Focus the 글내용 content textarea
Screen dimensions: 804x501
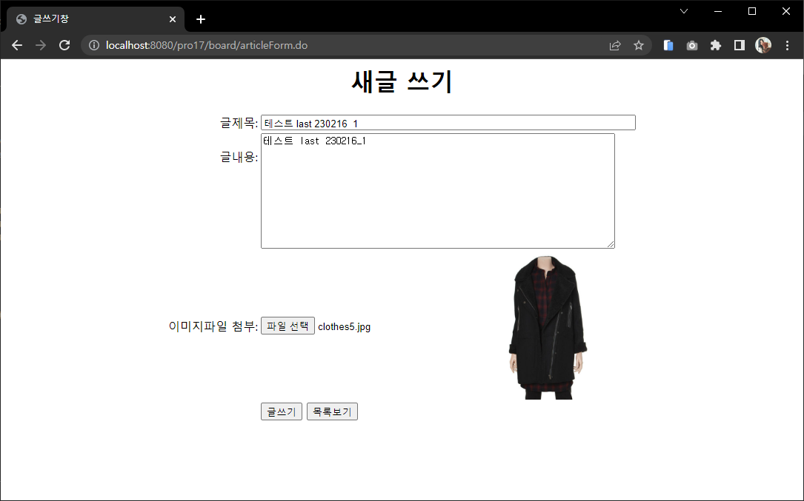438,191
